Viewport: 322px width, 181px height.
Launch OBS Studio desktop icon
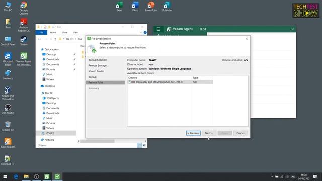[x=8, y=109]
